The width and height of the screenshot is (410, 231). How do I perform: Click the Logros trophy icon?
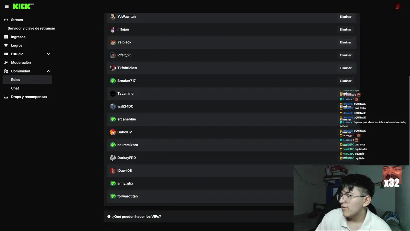click(x=6, y=46)
